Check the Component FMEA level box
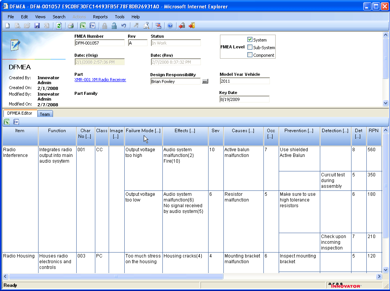The height and width of the screenshot is (291, 390). pyautogui.click(x=250, y=55)
